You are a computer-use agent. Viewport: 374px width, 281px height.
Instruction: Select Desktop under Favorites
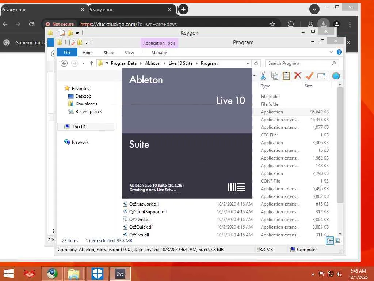[x=83, y=96]
